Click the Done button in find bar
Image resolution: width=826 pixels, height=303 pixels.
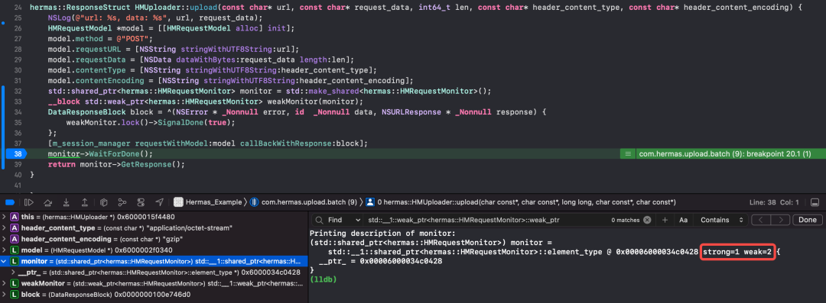coord(807,220)
